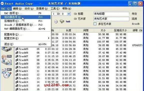Image resolution: width=144 pixels, height=91 pixels.
Task: Select the Track16 row name
Action: point(23,89)
